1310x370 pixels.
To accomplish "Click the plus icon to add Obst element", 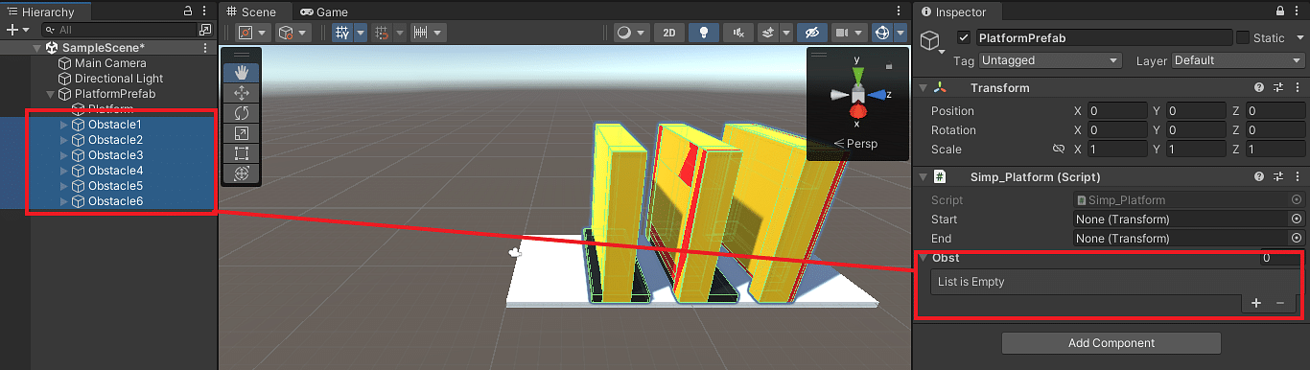I will [x=1256, y=303].
